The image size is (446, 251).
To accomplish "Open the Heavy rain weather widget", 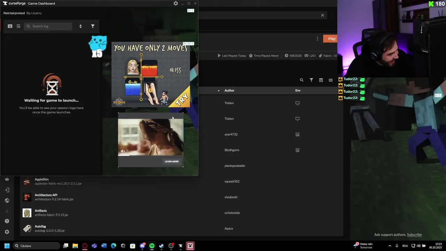I will tap(364, 246).
